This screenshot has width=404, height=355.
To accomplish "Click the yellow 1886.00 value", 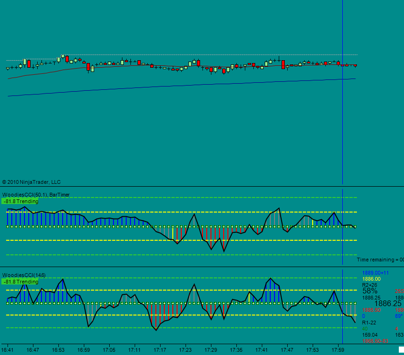I will [372, 279].
